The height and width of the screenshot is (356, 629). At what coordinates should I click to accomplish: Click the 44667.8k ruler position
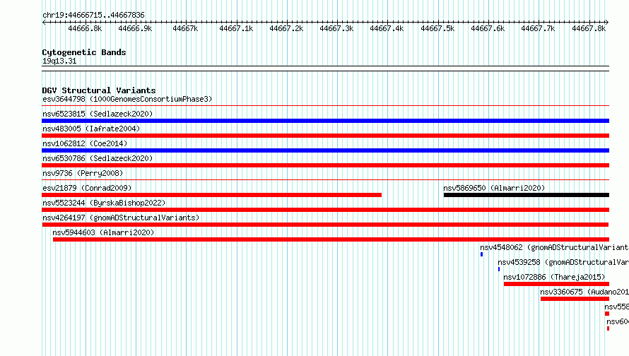pyautogui.click(x=589, y=28)
